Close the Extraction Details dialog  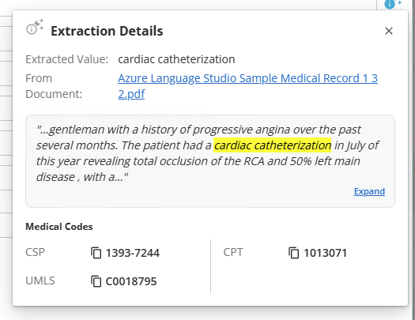(389, 31)
